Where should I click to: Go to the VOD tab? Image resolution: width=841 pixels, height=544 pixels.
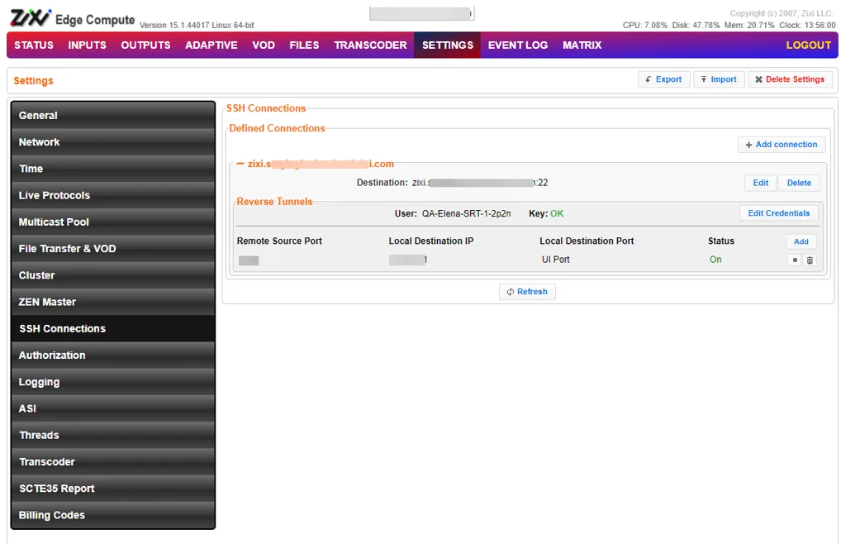click(264, 45)
